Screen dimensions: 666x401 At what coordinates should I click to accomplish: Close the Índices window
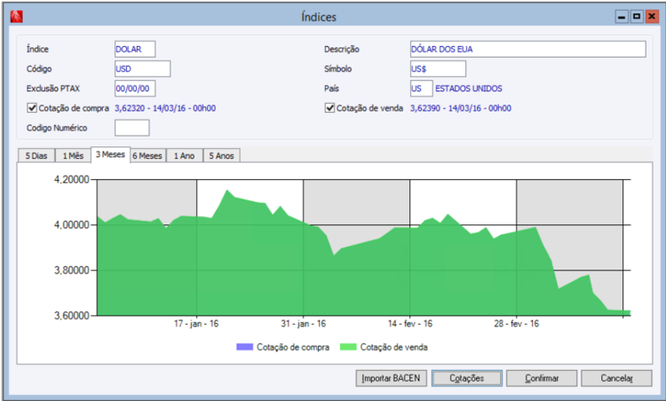pos(652,17)
